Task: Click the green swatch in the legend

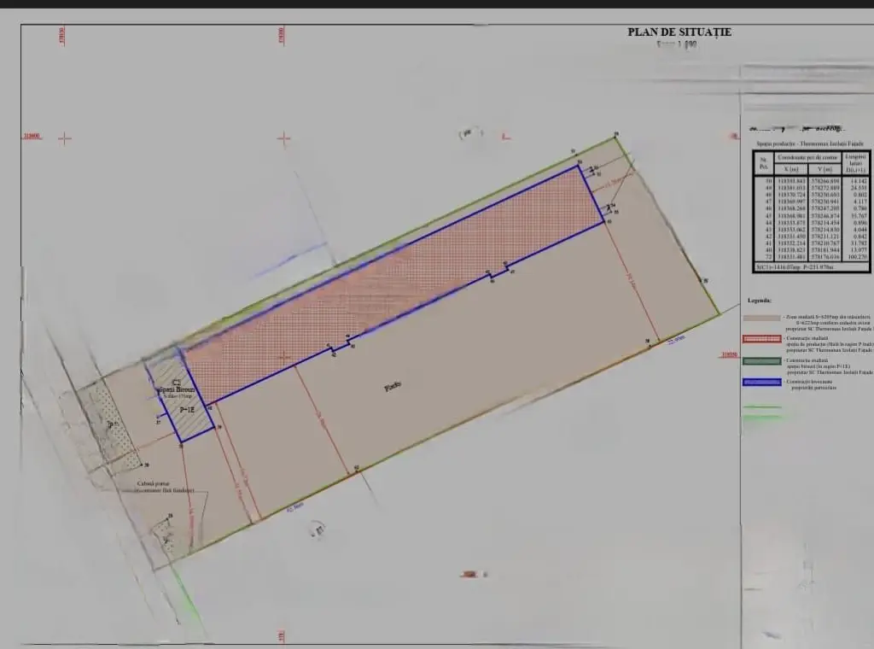Action: (761, 360)
